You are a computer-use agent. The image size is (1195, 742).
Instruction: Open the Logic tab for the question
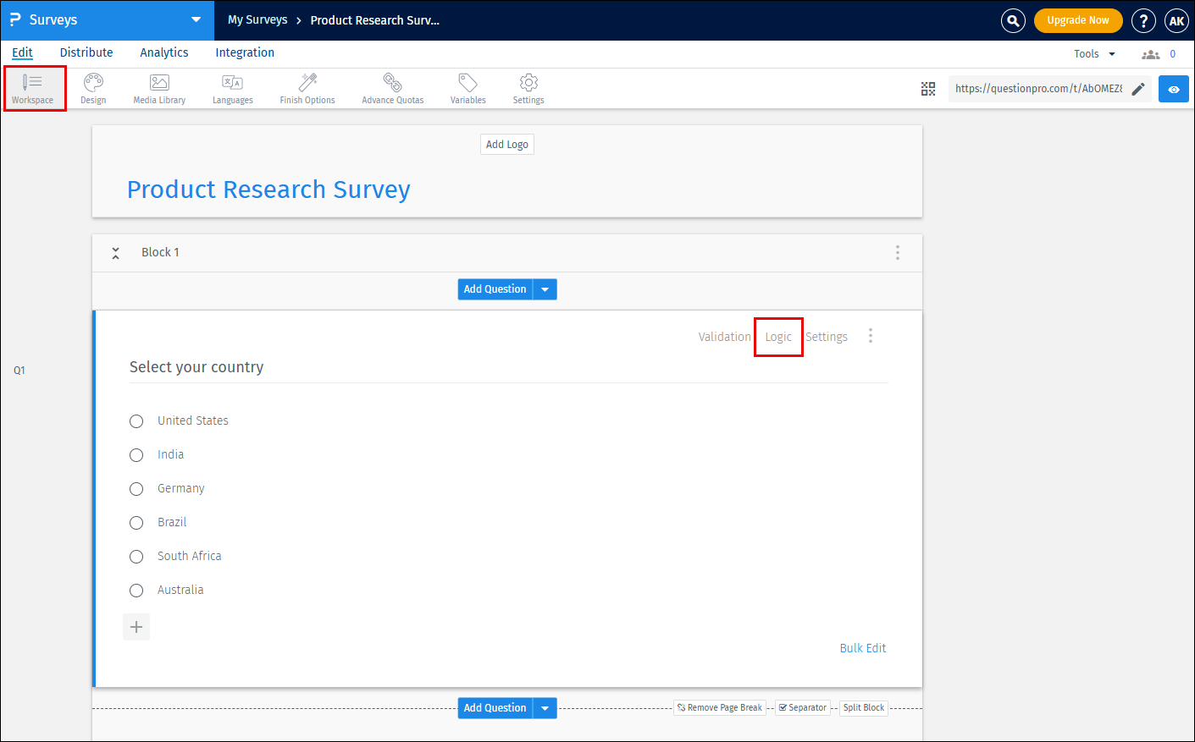[778, 336]
